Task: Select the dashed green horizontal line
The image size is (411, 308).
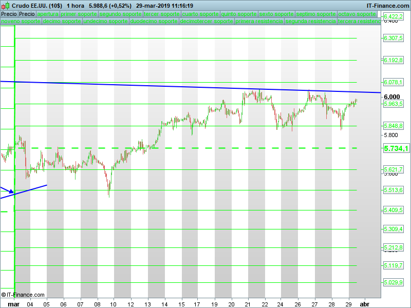Action: (206, 148)
